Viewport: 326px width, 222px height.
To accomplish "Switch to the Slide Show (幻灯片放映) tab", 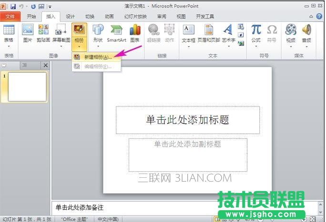I will pos(135,16).
